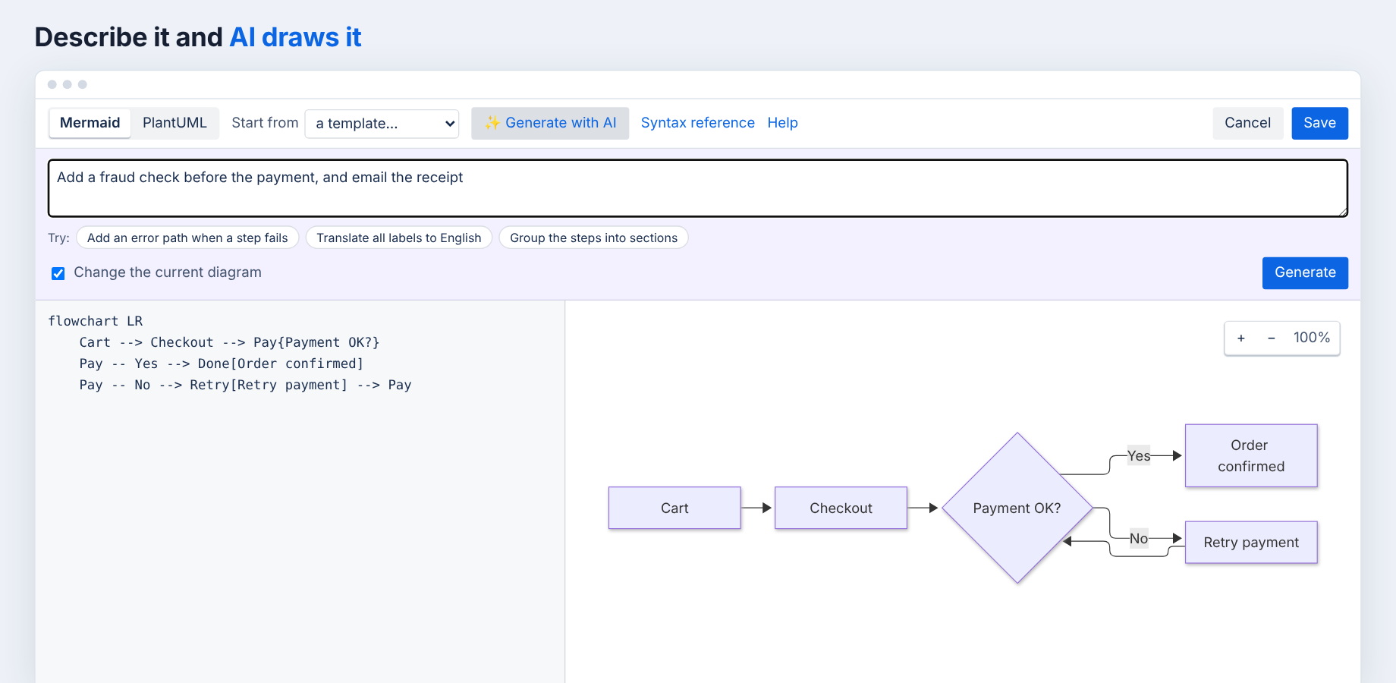Click the 'Yes' edge label
The width and height of the screenshot is (1396, 683).
click(1138, 455)
